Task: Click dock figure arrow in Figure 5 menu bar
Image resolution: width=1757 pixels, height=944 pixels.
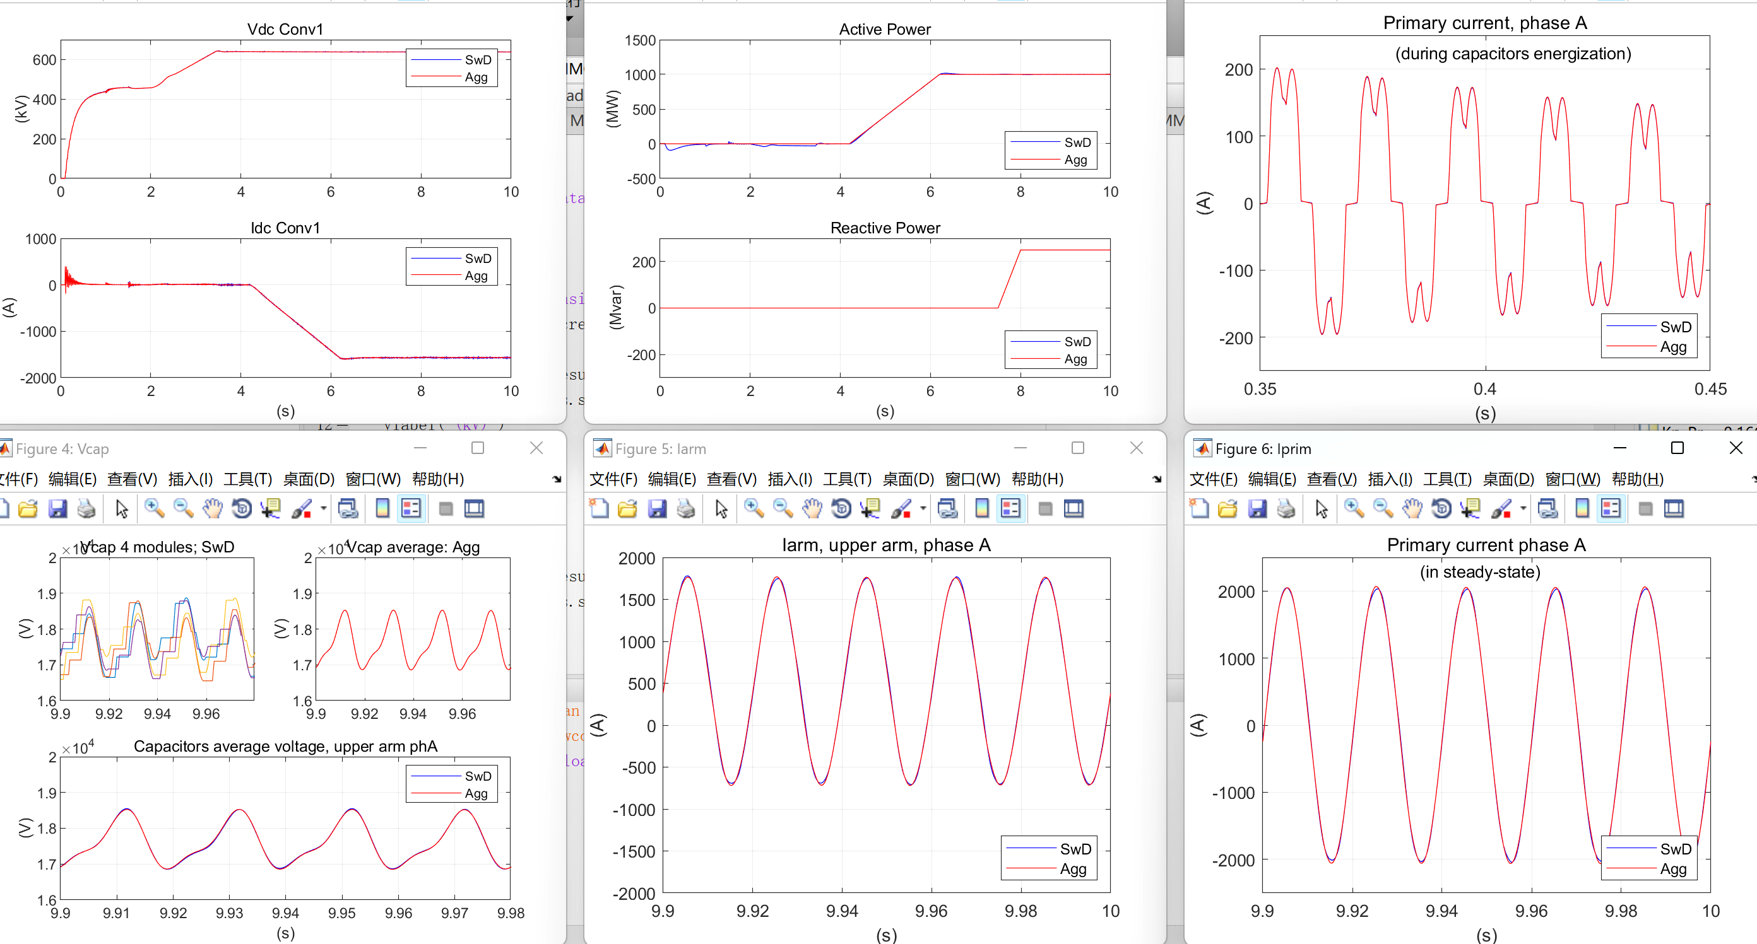Action: [x=1157, y=479]
